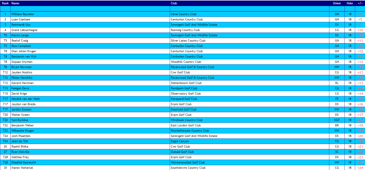365x170 pixels.
Task: Select player Dian Johan Kruger
Action: coord(24,51)
